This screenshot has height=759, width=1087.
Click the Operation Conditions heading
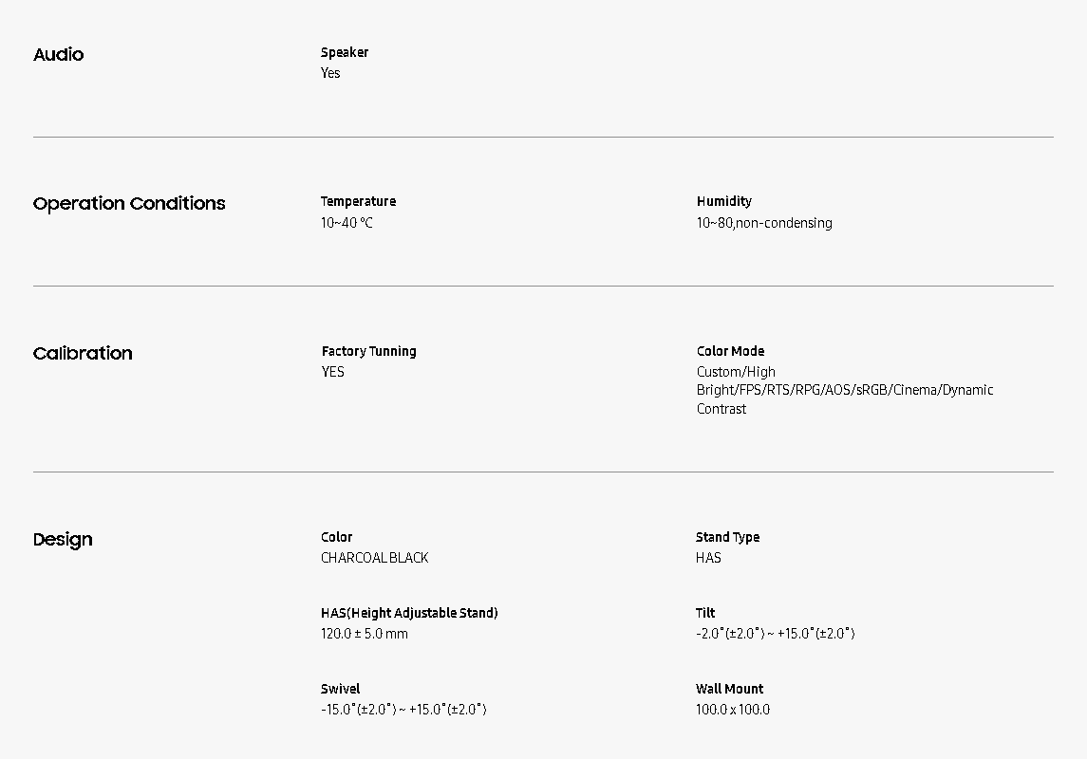pyautogui.click(x=129, y=203)
